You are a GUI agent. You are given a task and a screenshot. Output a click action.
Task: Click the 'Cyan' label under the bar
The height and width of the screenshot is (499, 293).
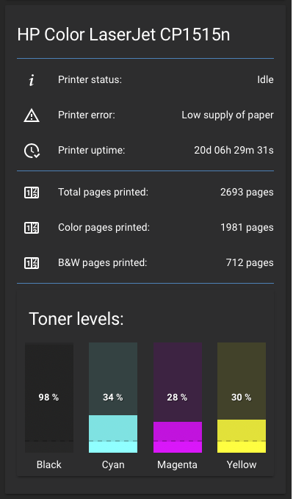click(113, 465)
